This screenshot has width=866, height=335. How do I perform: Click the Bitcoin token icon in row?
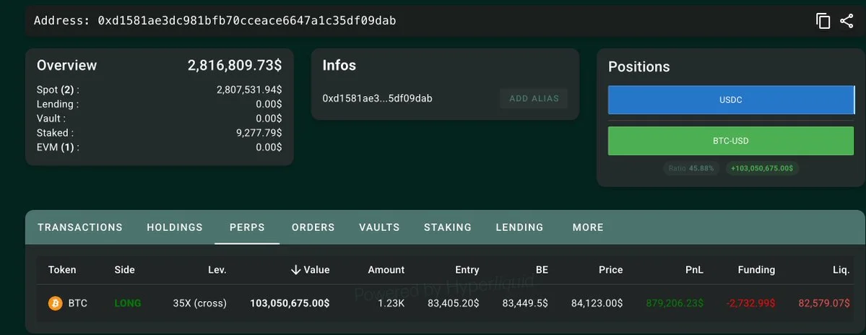point(55,303)
